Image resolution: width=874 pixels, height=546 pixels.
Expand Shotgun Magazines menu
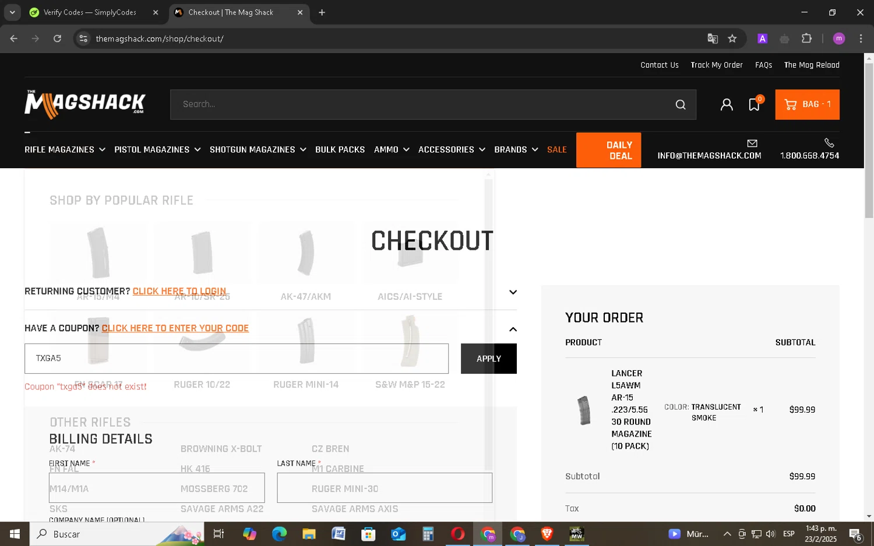(258, 150)
